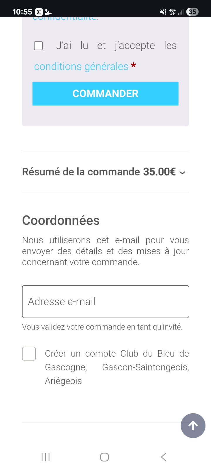Open the recent apps navigation icon
This screenshot has width=211, height=470.
click(x=45, y=457)
